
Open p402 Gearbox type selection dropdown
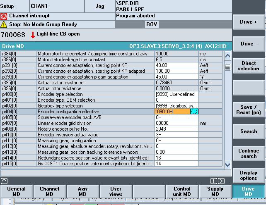point(177,106)
